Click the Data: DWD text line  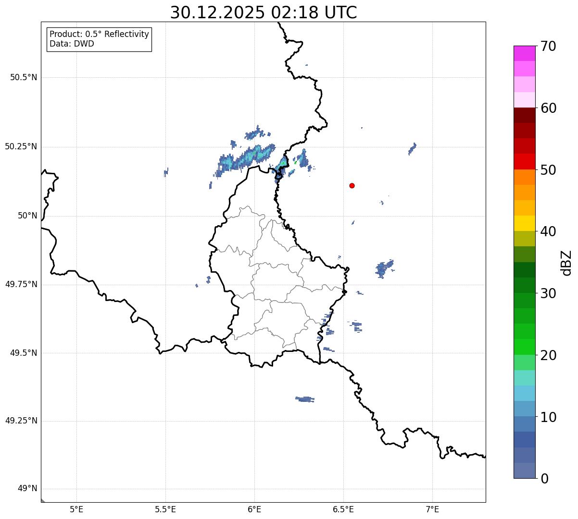pos(72,44)
